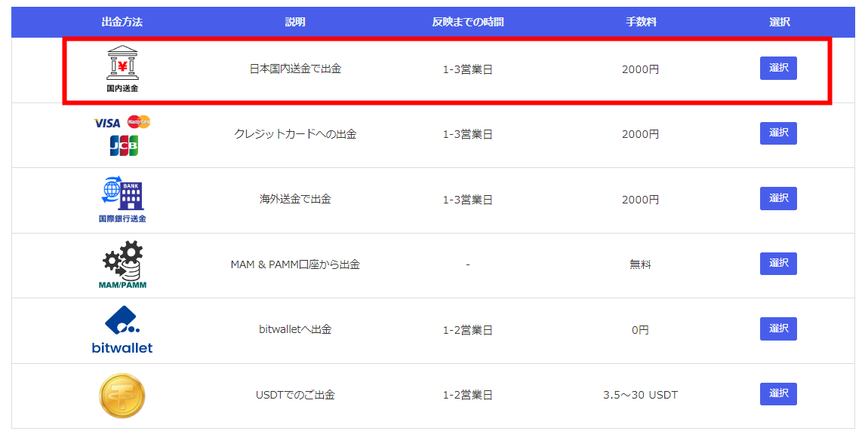The image size is (865, 437).
Task: Click the 国内送金 bank icon
Action: 122,69
